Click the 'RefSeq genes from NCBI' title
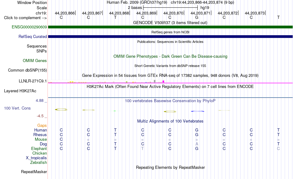The image size is (293, 179). (170, 32)
